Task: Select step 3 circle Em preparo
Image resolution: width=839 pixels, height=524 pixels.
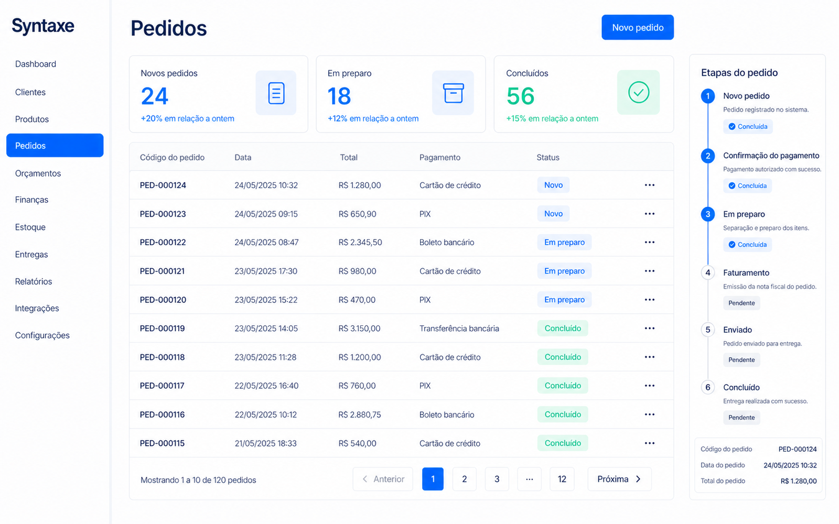Action: coord(708,214)
